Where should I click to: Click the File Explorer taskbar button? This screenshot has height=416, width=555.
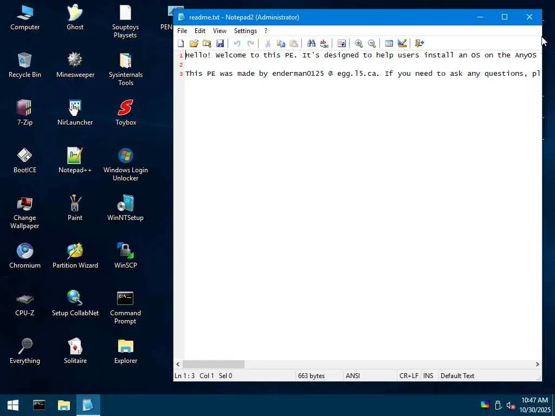[x=64, y=405]
